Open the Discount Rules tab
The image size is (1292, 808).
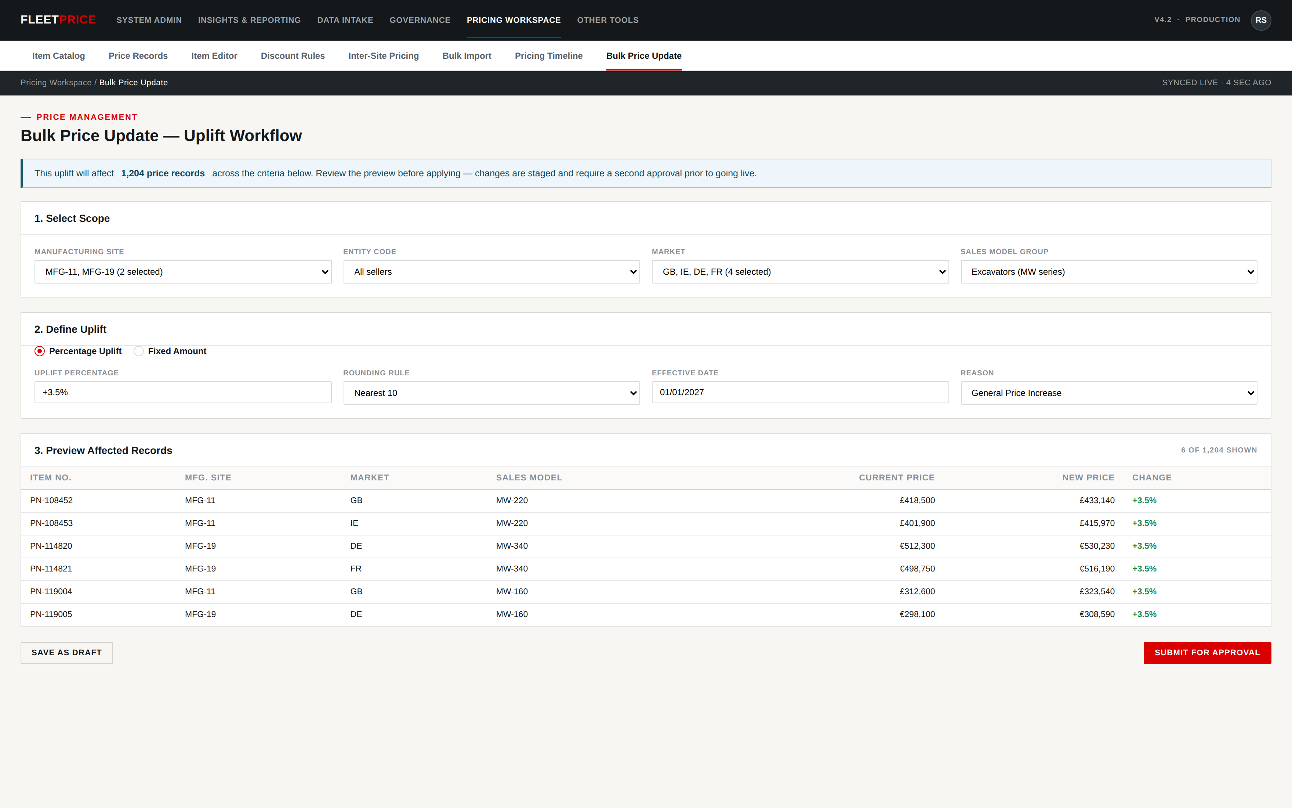click(x=293, y=55)
